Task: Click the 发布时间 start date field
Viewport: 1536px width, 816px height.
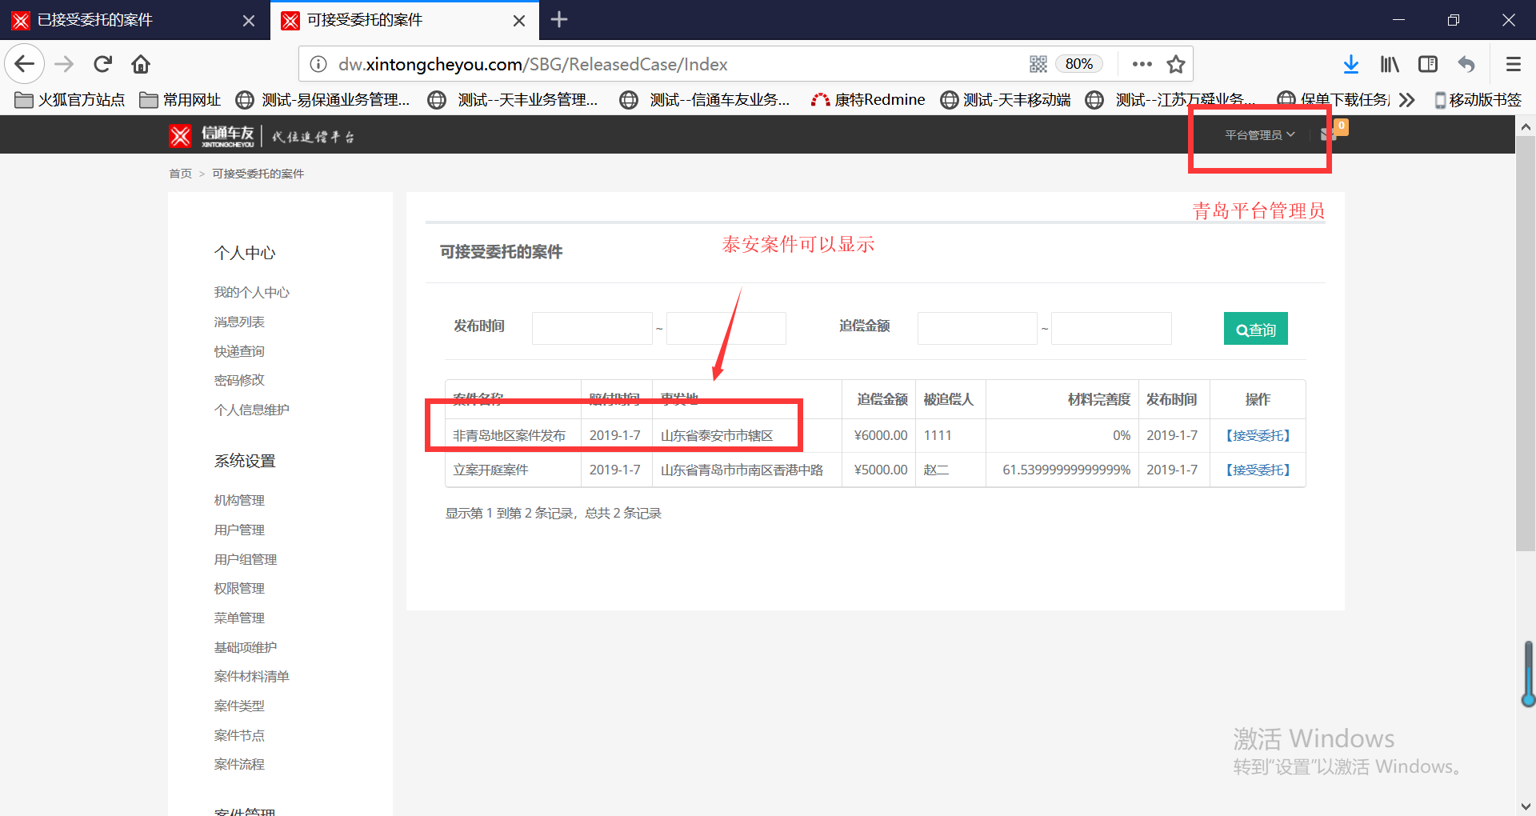Action: (592, 328)
